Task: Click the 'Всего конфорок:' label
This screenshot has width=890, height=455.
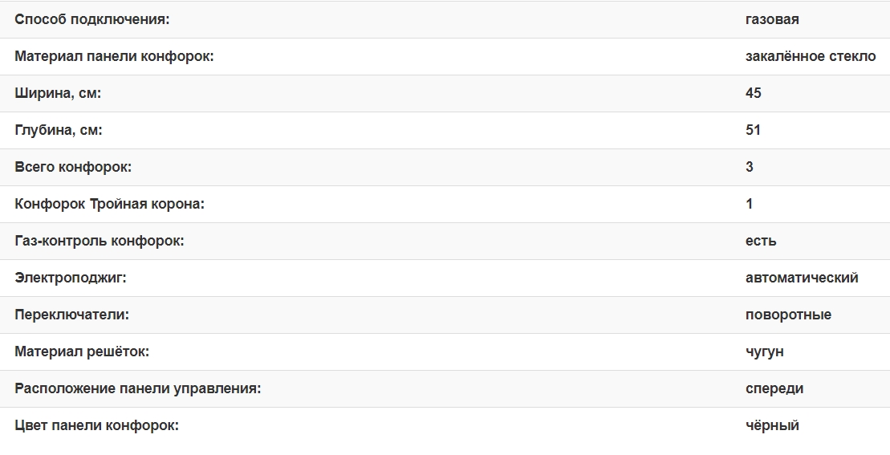Action: click(73, 167)
